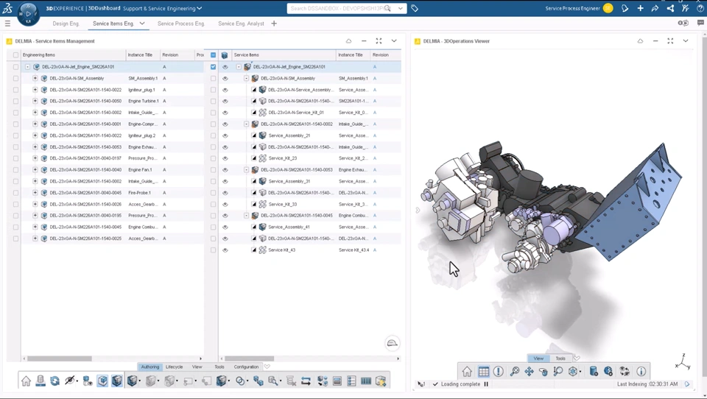Expand the Engine Turbine SM226A101-1540-0050 tree node
This screenshot has width=707, height=399.
click(x=35, y=101)
